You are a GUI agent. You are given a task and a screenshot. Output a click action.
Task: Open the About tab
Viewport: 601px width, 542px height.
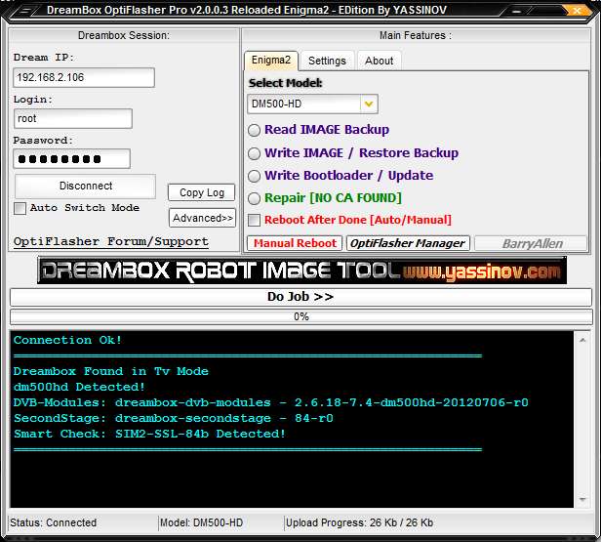380,61
